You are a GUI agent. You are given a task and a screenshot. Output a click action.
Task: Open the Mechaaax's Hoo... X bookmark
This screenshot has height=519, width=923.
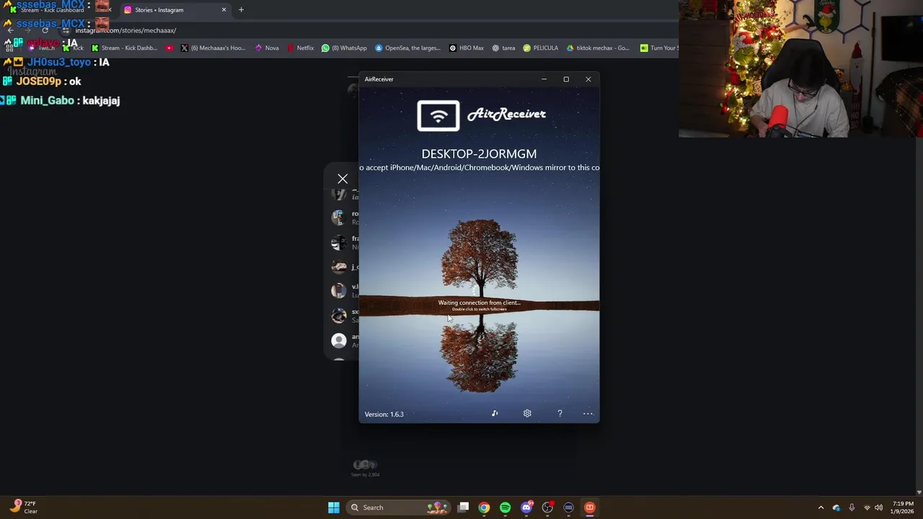tap(213, 48)
